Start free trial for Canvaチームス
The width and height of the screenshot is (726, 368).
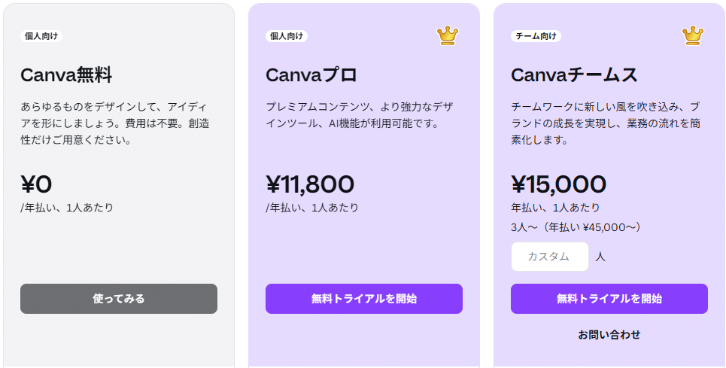click(x=609, y=299)
